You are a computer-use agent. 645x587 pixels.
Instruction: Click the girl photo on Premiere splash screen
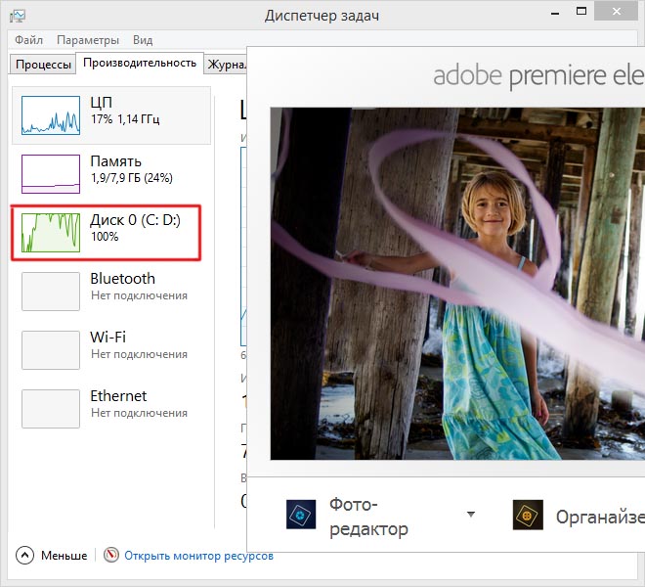tap(456, 284)
